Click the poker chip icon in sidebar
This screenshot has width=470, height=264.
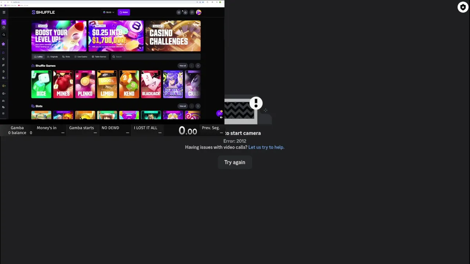(x=3, y=44)
